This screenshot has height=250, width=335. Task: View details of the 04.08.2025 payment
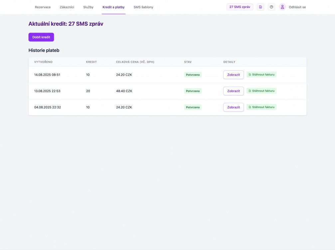[233, 107]
